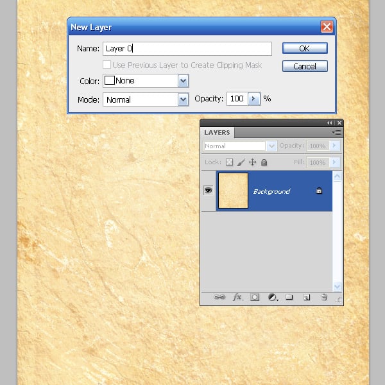Select the LAYERS tab
This screenshot has width=385, height=385.
(217, 133)
